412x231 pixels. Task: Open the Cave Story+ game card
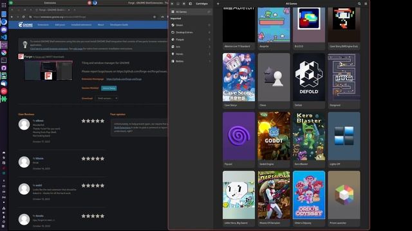239,81
